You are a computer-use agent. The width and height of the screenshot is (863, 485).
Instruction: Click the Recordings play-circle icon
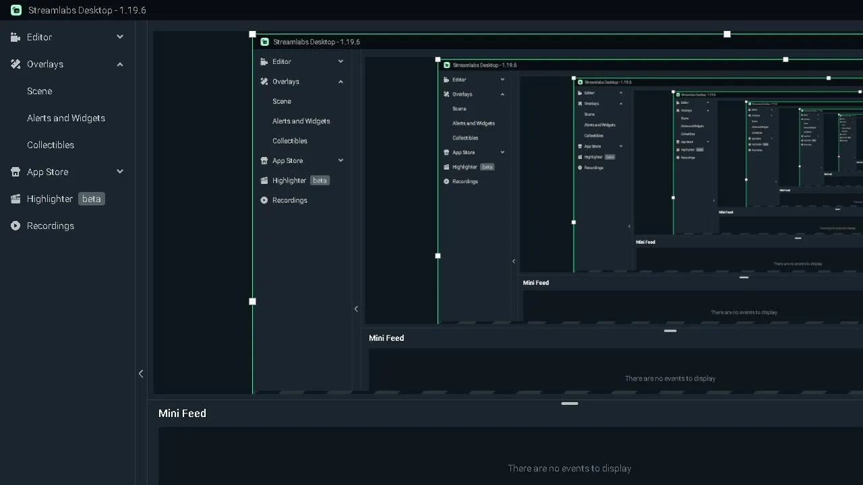point(16,226)
